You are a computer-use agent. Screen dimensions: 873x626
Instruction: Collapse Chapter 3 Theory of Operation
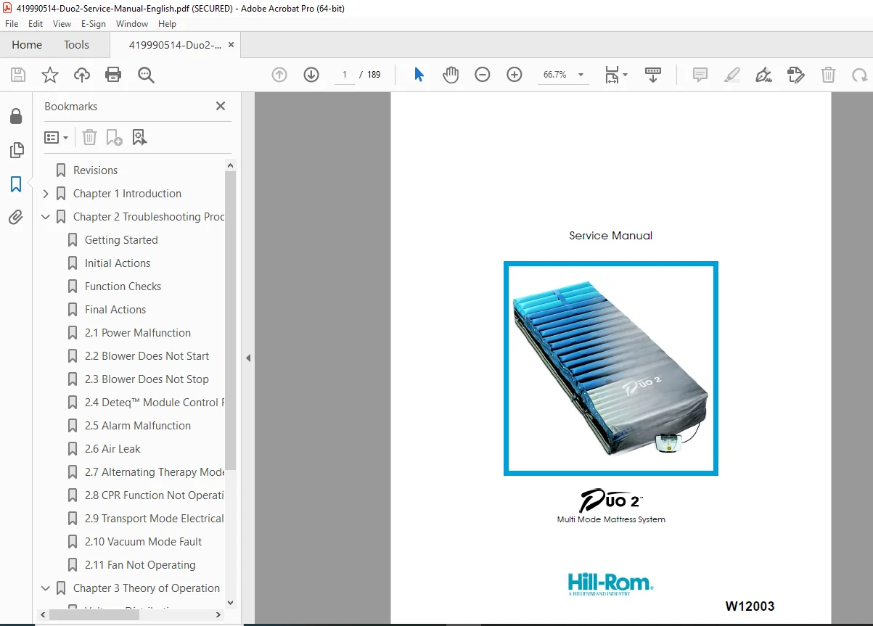click(x=46, y=588)
